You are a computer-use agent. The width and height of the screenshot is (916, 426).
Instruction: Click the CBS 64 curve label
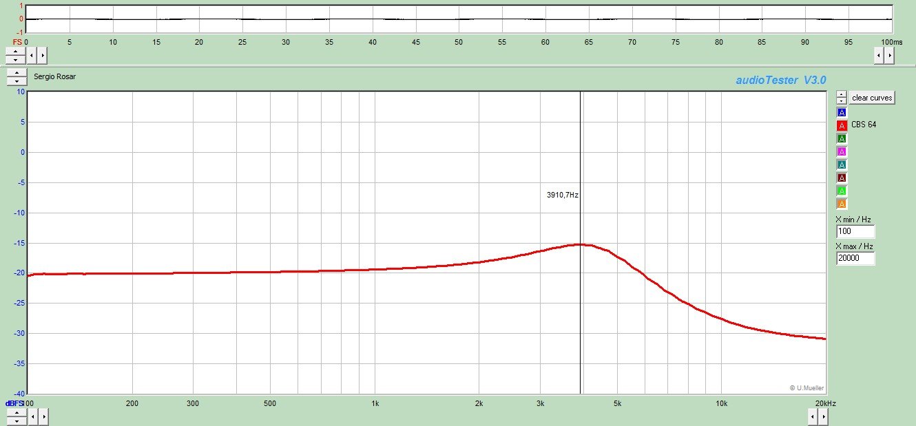(863, 125)
